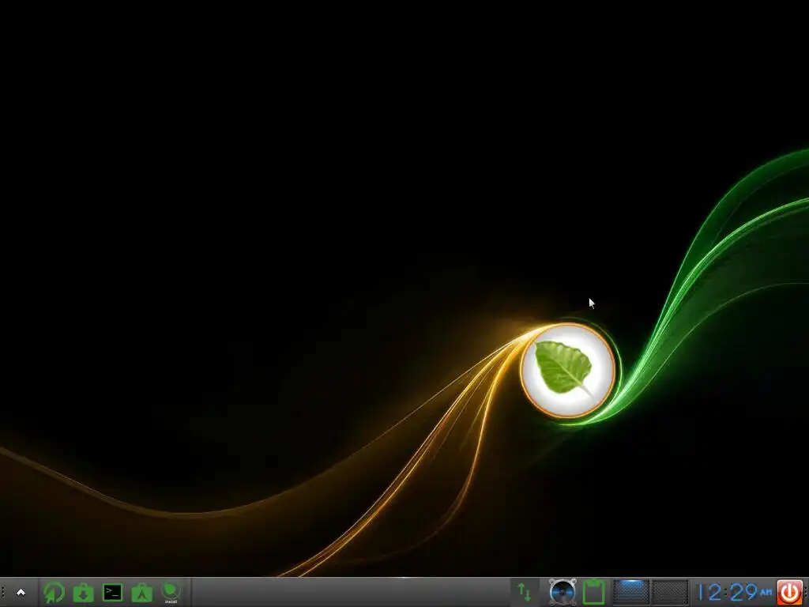The image size is (809, 607).
Task: Open the speaker volume mixer icon
Action: [x=563, y=592]
